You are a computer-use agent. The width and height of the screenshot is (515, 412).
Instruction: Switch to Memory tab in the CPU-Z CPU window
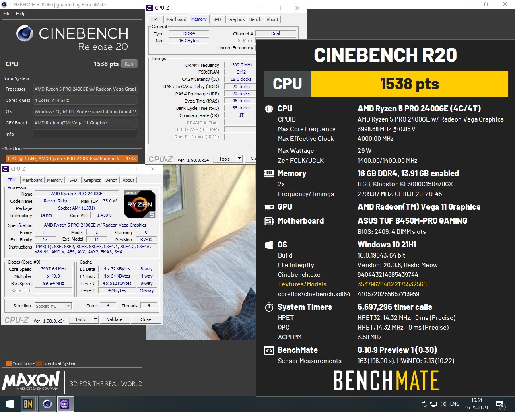tap(55, 180)
